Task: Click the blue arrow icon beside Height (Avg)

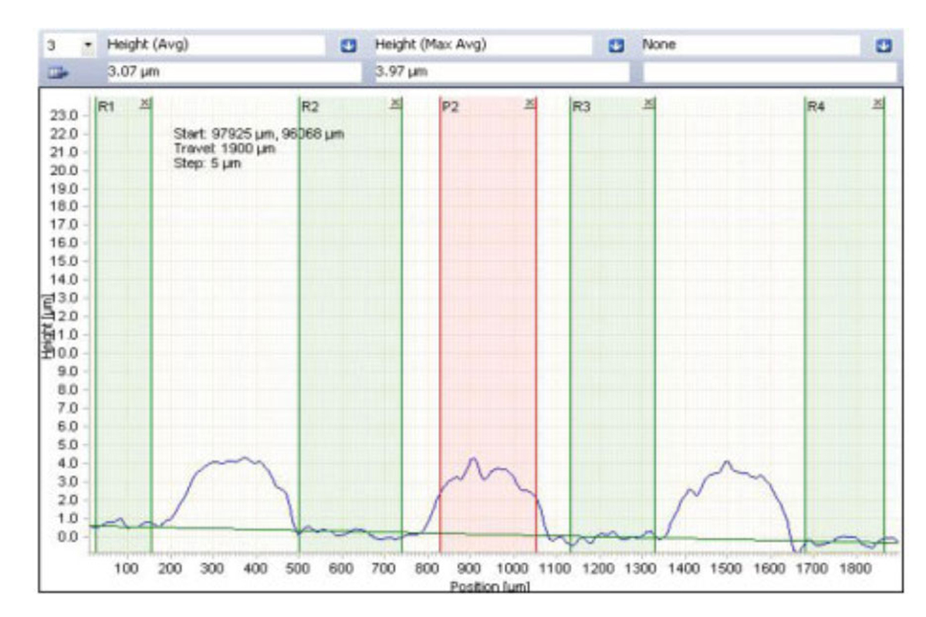Action: pos(348,46)
